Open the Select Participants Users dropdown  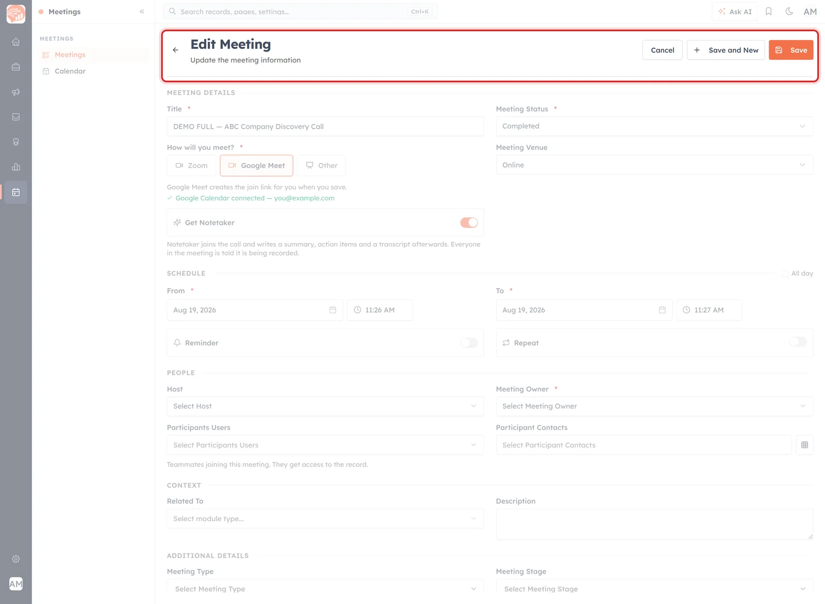point(325,445)
